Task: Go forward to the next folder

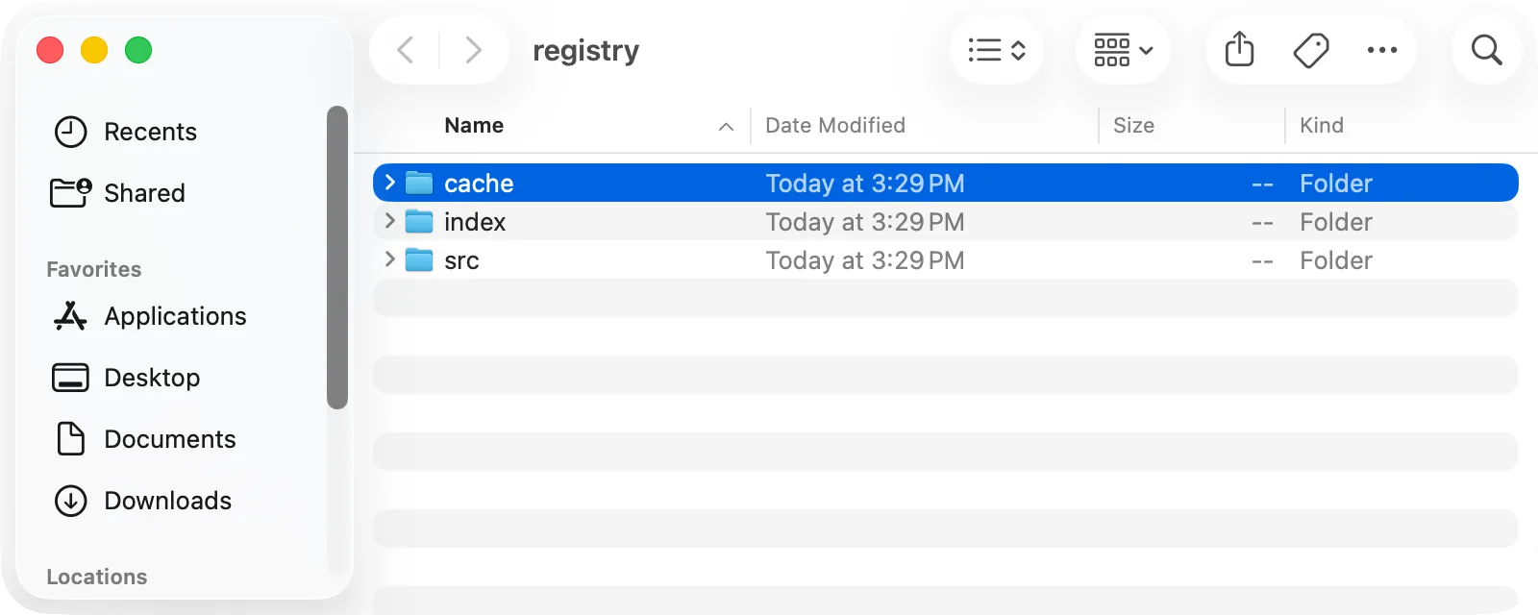Action: pyautogui.click(x=473, y=50)
